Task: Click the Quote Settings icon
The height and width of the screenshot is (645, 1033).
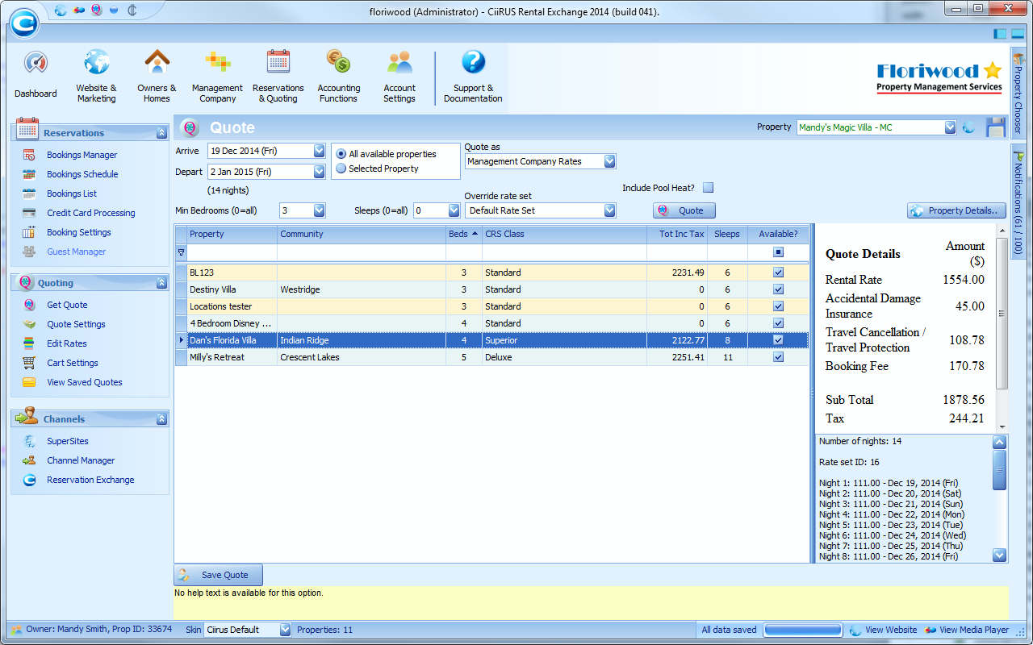Action: (x=29, y=324)
